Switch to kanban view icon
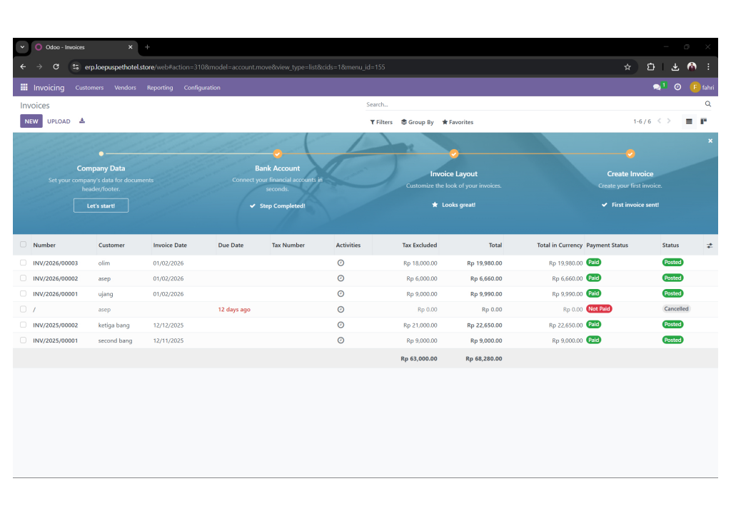This screenshot has width=731, height=516. click(x=703, y=121)
